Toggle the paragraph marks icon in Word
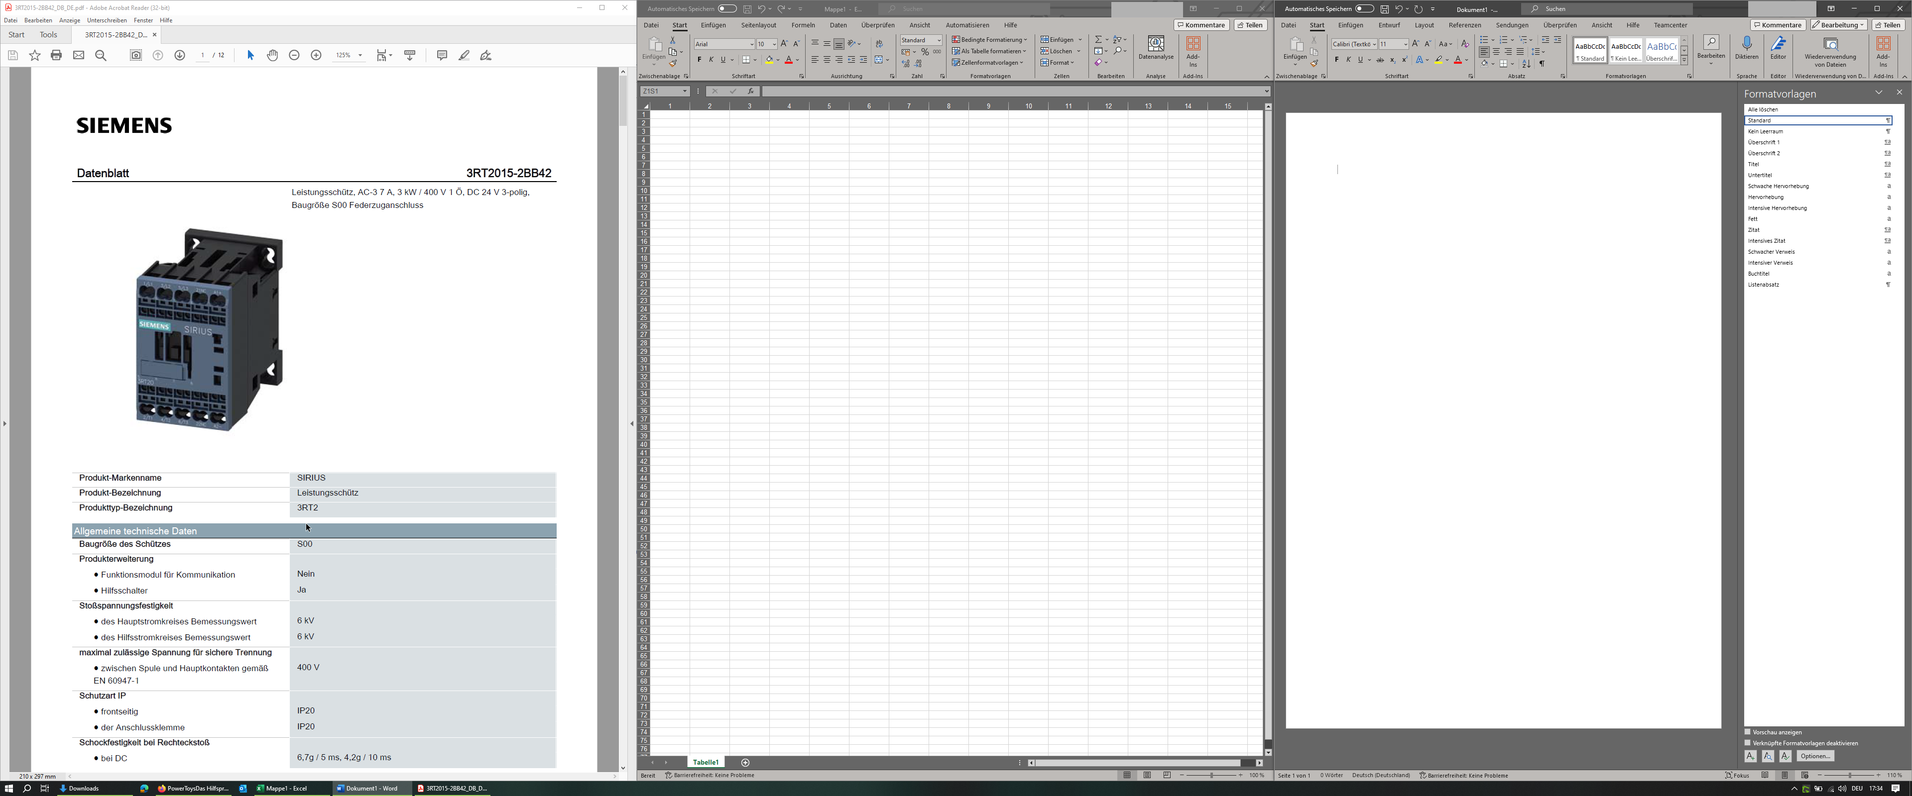Image resolution: width=1912 pixels, height=796 pixels. (1543, 64)
